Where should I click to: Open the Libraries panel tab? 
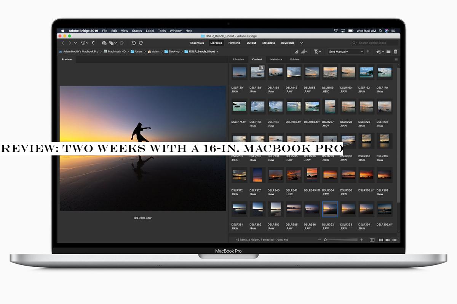pyautogui.click(x=238, y=60)
